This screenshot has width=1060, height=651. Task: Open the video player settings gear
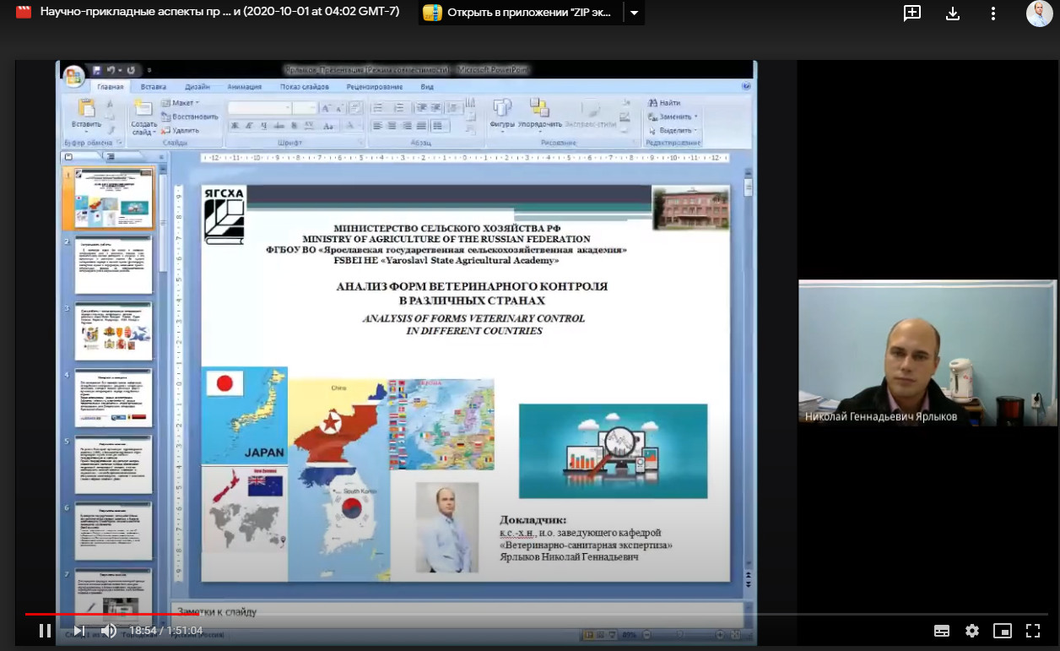click(972, 631)
